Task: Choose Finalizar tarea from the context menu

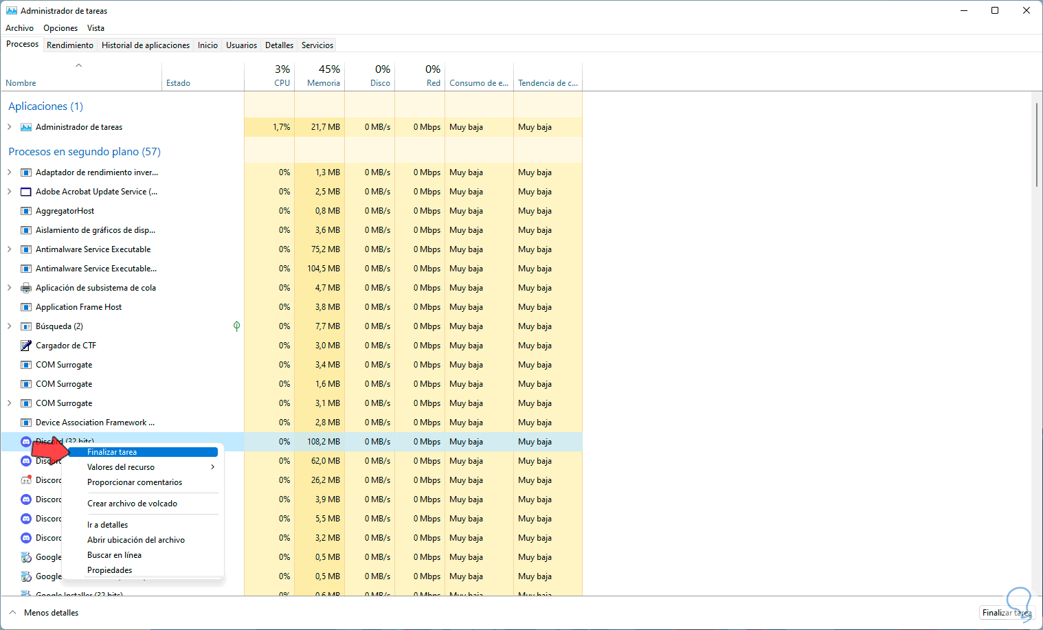Action: 112,452
